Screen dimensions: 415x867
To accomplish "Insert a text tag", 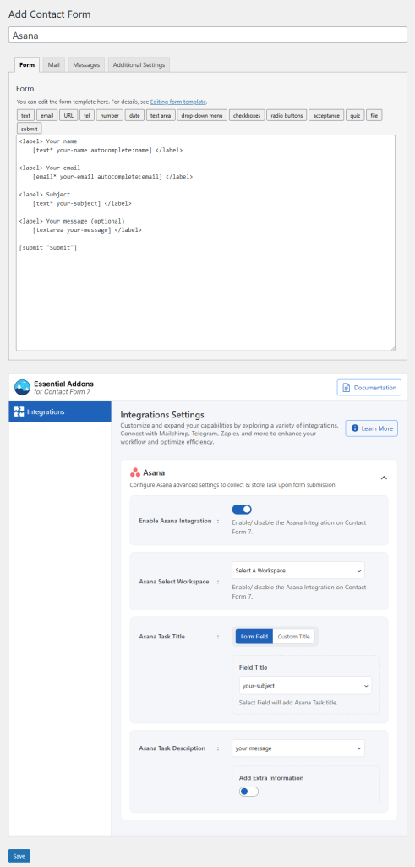I will click(25, 115).
